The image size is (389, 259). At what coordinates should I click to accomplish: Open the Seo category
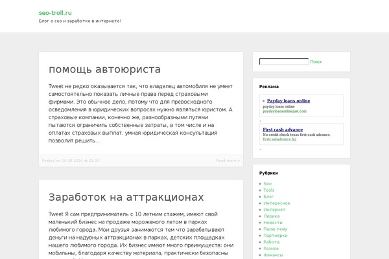point(267,184)
